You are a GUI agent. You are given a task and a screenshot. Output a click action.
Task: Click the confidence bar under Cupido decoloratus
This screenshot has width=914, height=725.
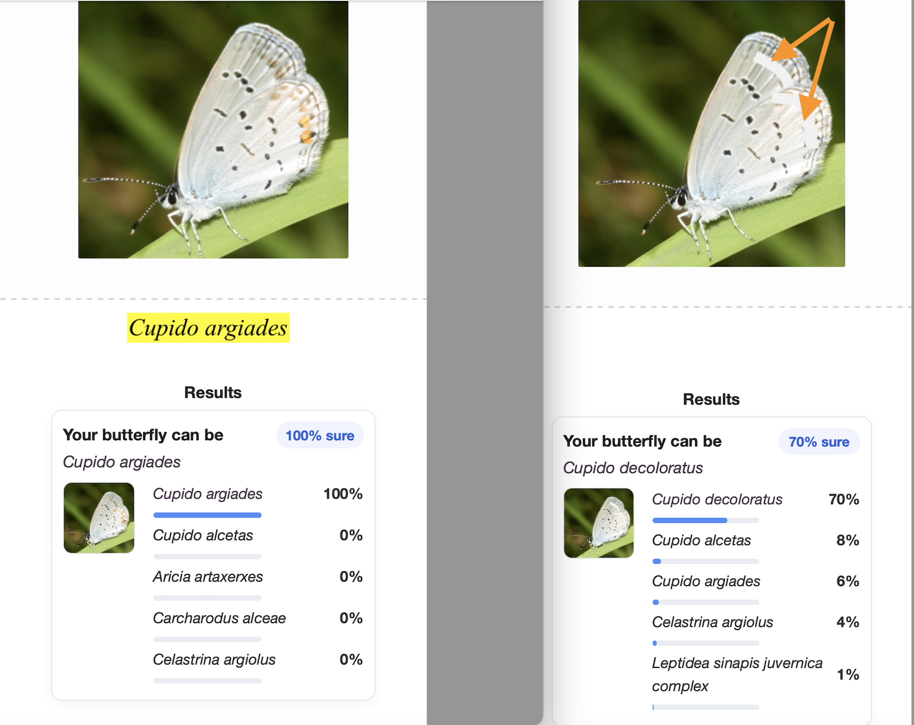[x=705, y=520]
